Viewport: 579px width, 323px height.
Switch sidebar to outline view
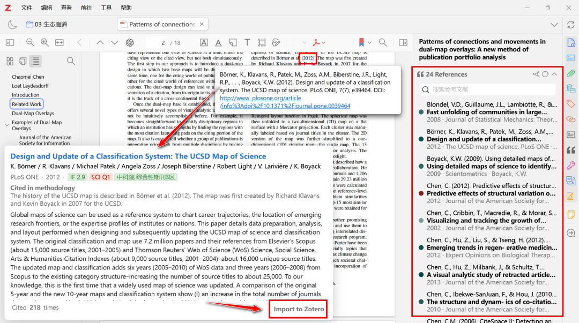coord(35,61)
